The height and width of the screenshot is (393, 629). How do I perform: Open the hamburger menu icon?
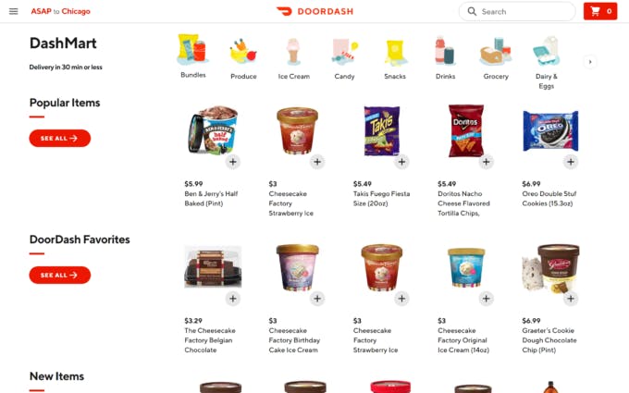tap(13, 11)
